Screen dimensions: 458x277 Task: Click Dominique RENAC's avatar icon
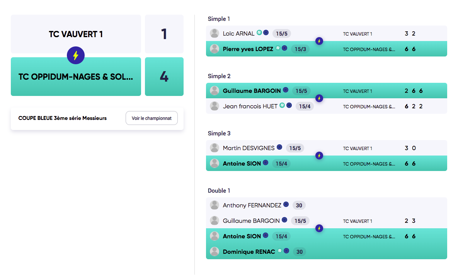coord(215,251)
